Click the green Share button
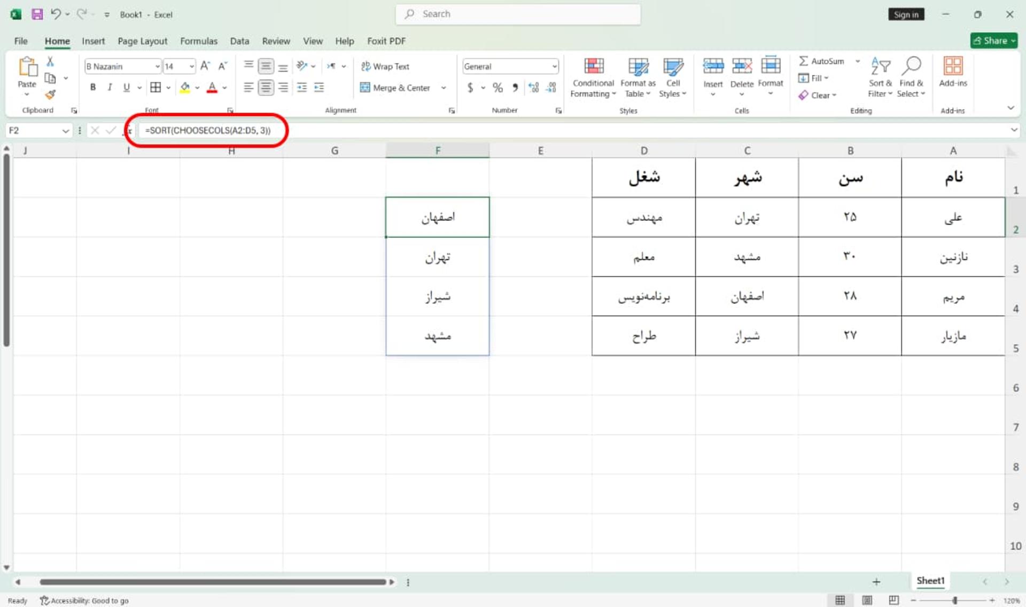This screenshot has height=607, width=1026. pos(994,41)
